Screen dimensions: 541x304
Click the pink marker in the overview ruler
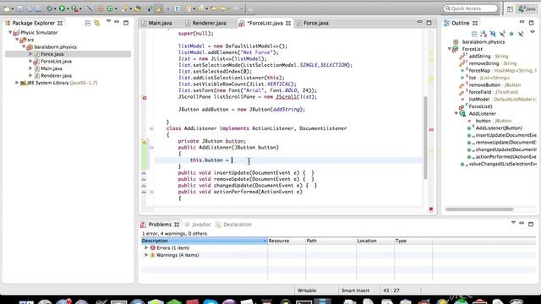point(431,129)
